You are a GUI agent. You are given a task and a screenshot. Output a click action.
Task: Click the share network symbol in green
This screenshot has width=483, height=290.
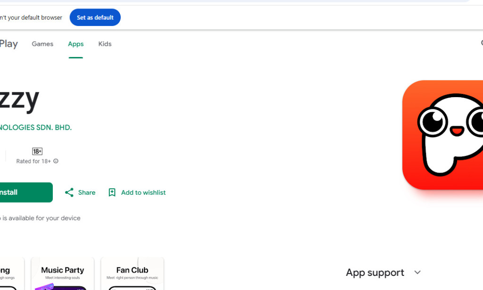tap(69, 192)
